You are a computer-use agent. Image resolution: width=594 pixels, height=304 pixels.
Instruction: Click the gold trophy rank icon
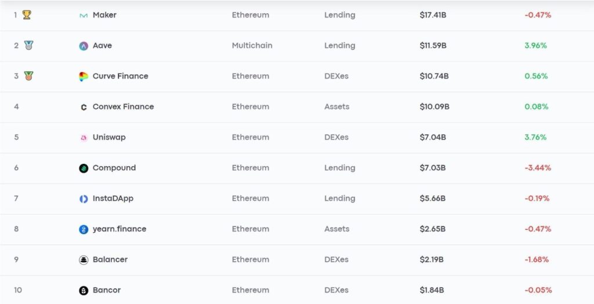pos(27,14)
